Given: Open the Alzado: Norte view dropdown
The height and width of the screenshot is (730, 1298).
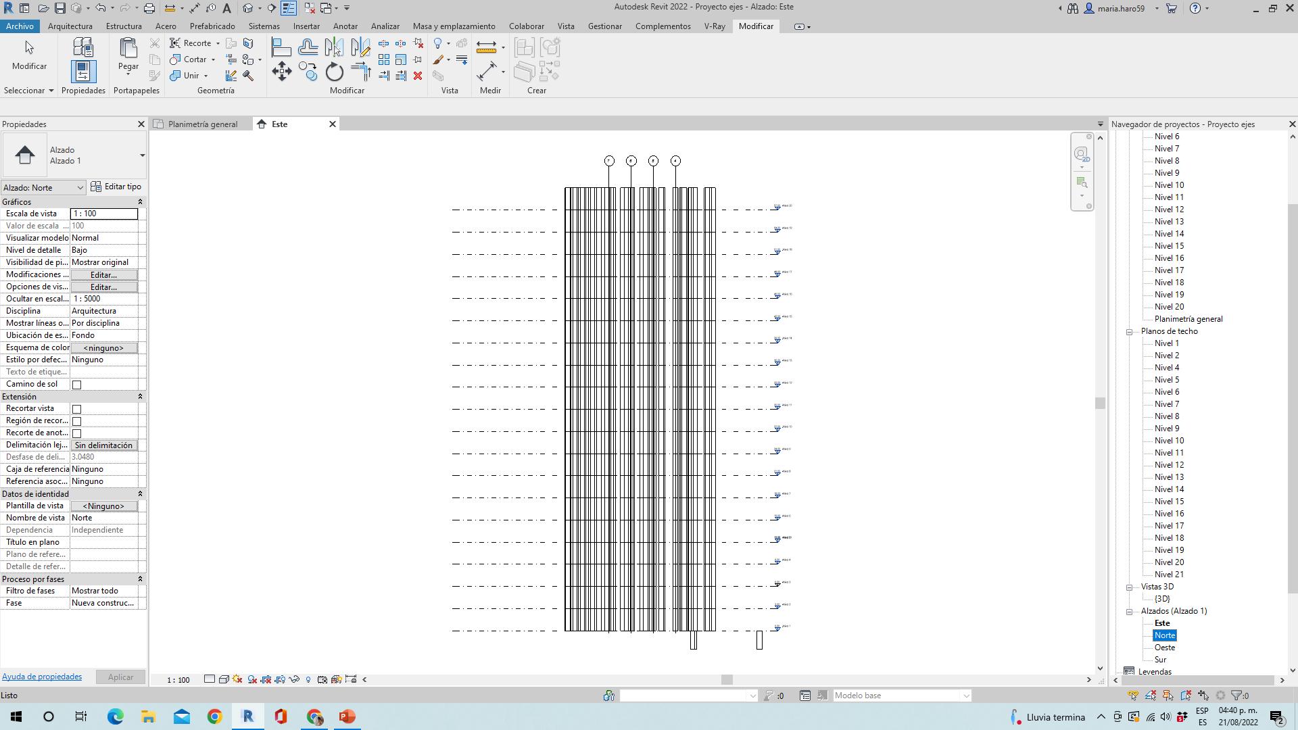Looking at the screenshot, I should click(x=43, y=188).
